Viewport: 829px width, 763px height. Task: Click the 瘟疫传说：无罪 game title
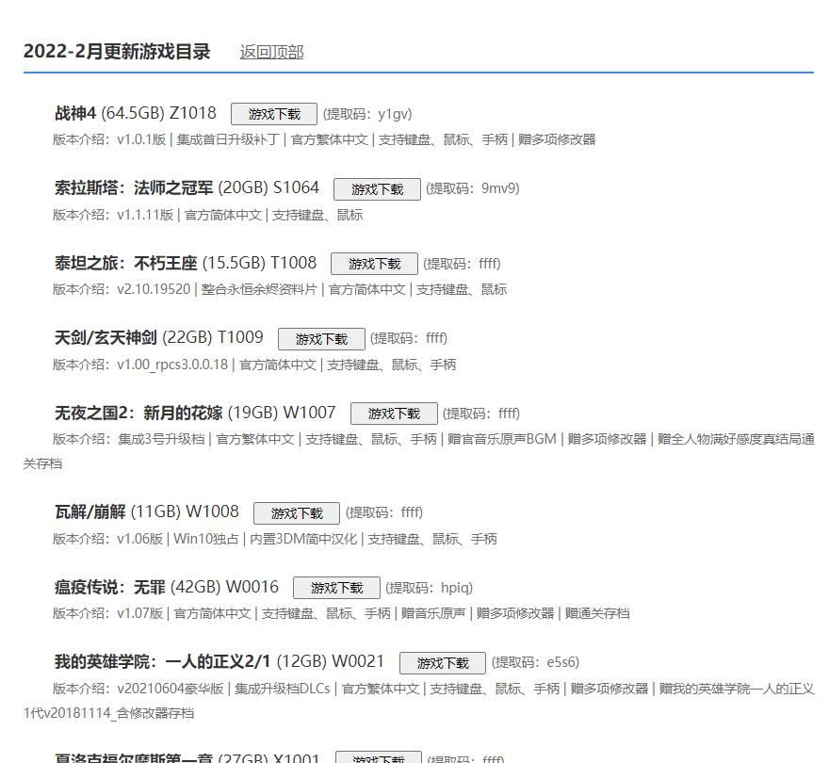[x=109, y=587]
